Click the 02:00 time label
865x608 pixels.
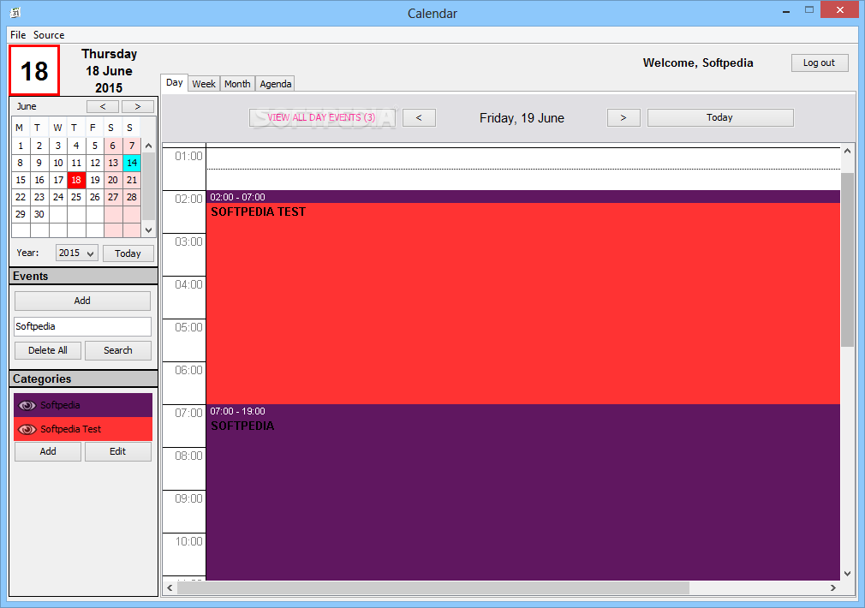188,199
